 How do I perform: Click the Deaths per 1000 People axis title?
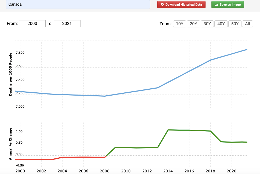11,74
